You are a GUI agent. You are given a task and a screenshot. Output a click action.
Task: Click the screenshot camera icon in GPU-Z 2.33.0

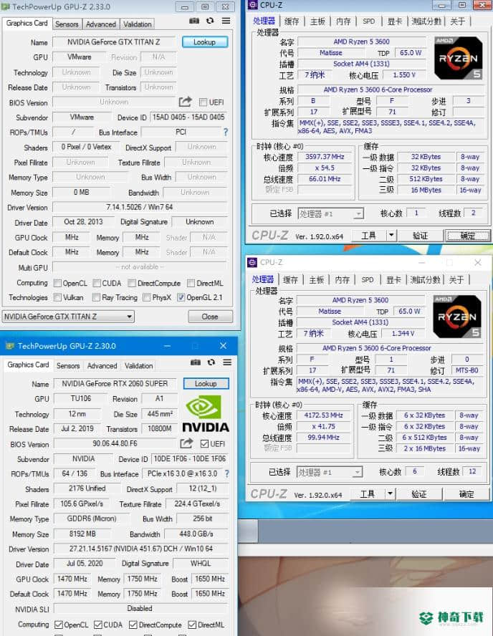(194, 21)
